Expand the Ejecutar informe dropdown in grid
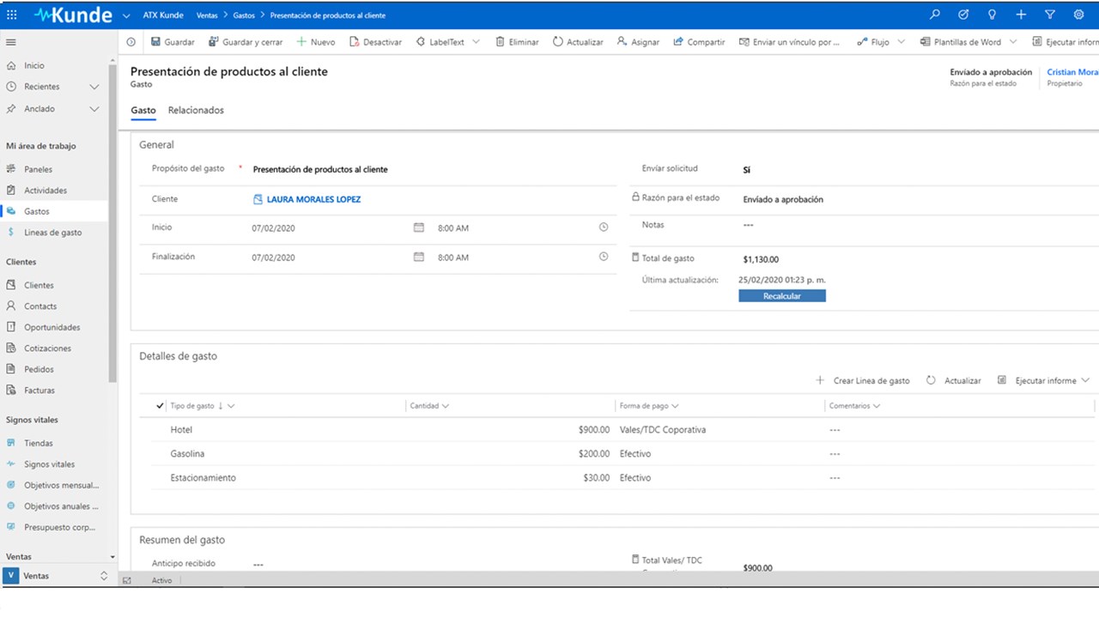The height and width of the screenshot is (618, 1099). coord(1085,380)
